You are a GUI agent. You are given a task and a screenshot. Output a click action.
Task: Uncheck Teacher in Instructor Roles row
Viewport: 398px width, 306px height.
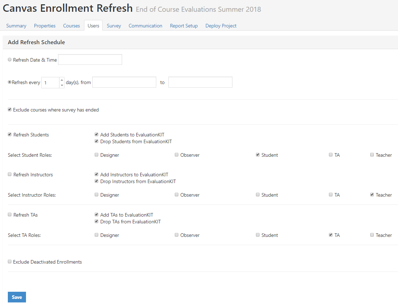point(372,195)
